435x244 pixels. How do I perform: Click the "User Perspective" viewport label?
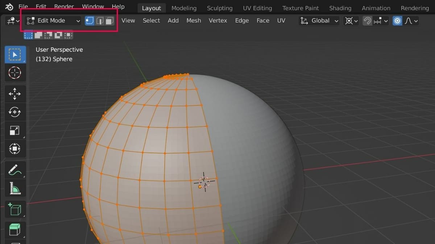59,50
